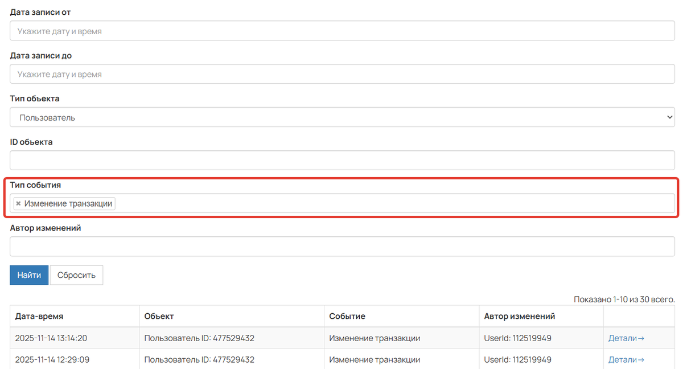The width and height of the screenshot is (683, 369).
Task: Focus the 'Автор изменений' filter input
Action: click(x=342, y=247)
